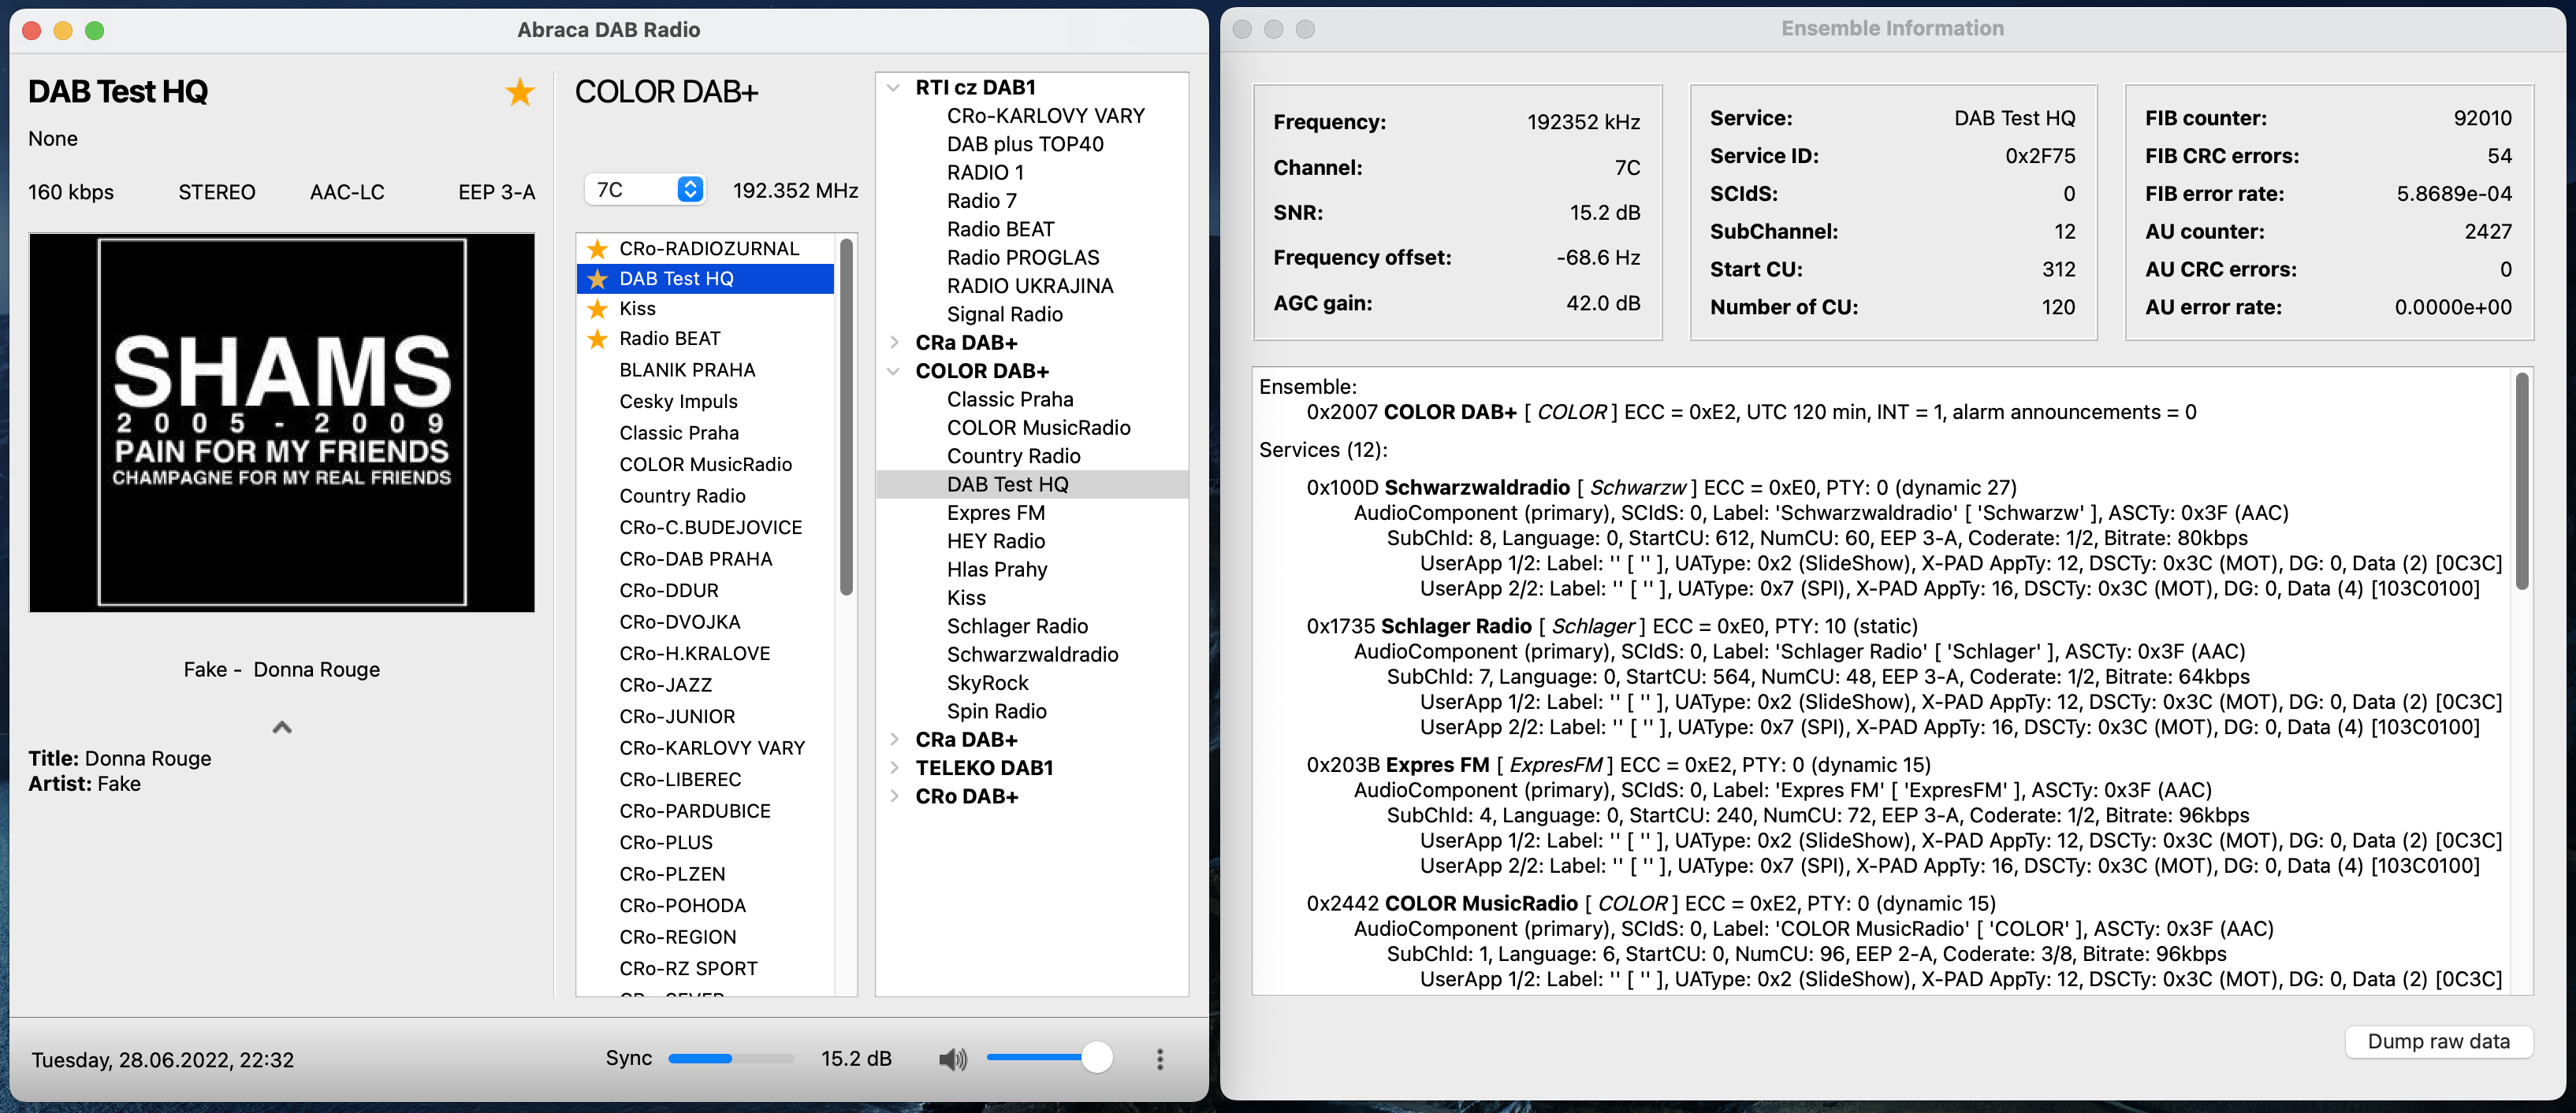
Task: Select SkyRock in ensemble tree
Action: [x=987, y=682]
